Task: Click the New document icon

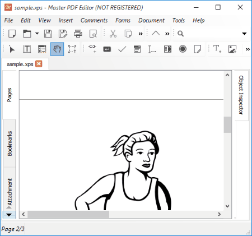Action: [x=12, y=34]
